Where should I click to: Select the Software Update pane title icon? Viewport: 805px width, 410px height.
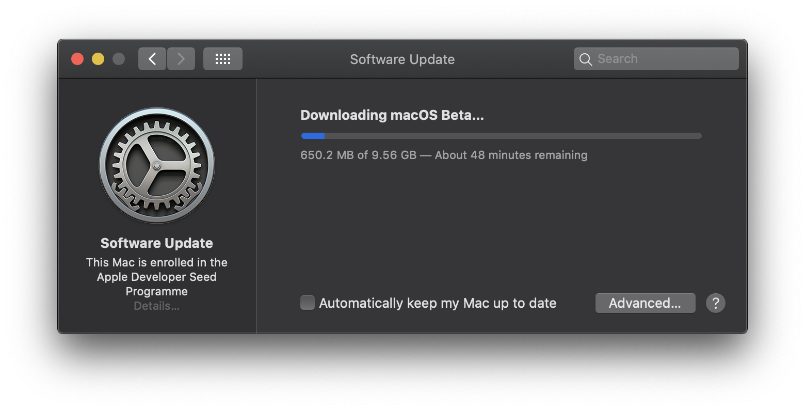tap(156, 165)
